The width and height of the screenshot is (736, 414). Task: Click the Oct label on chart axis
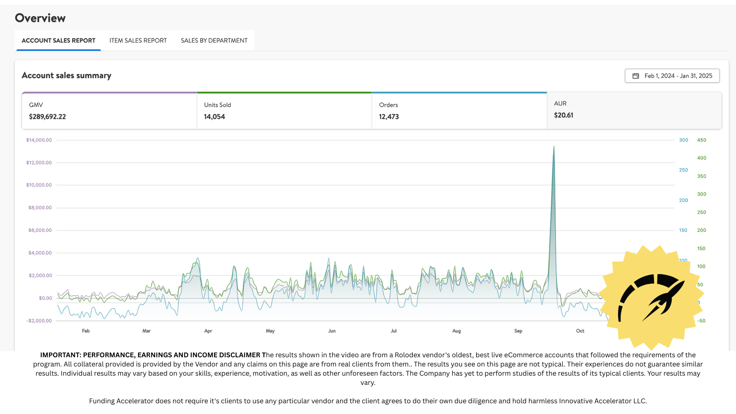coord(580,331)
